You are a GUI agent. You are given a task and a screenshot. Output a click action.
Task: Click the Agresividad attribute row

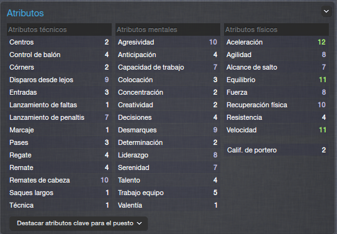[168, 42]
